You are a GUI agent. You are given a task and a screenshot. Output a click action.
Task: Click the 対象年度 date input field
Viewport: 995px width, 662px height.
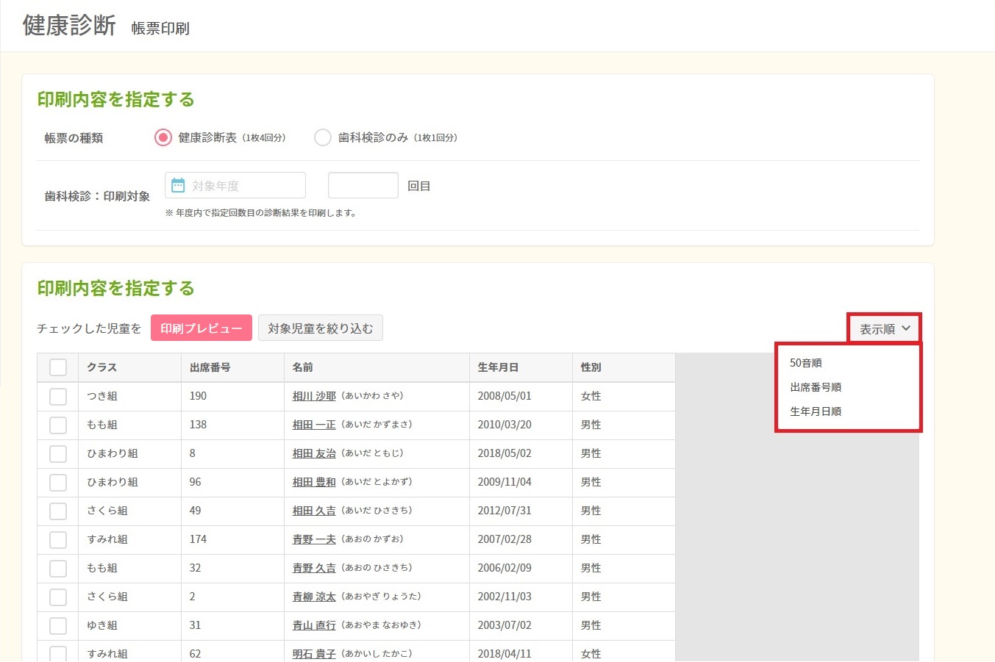[x=235, y=185]
